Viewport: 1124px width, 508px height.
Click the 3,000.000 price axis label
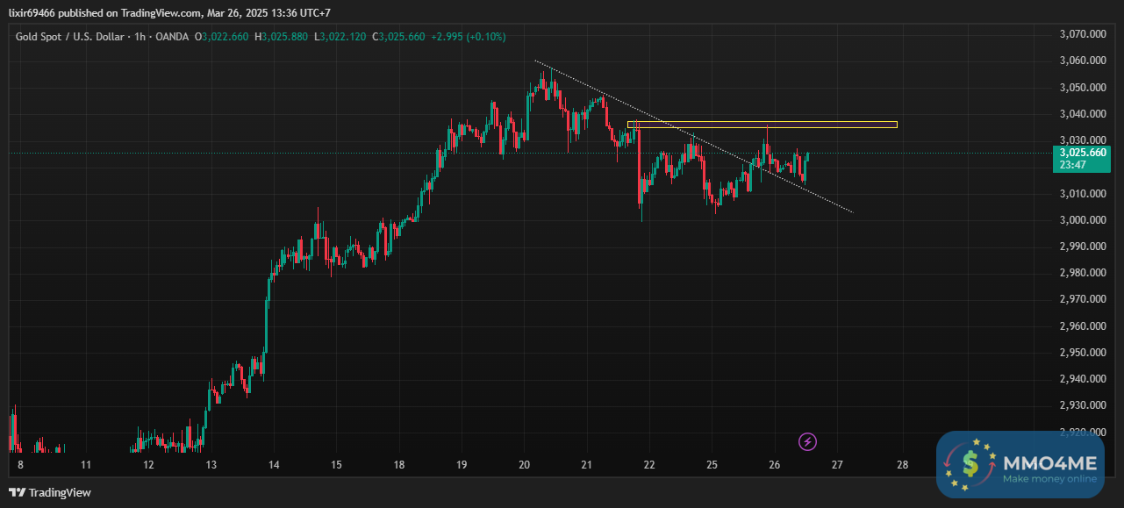pyautogui.click(x=1082, y=220)
